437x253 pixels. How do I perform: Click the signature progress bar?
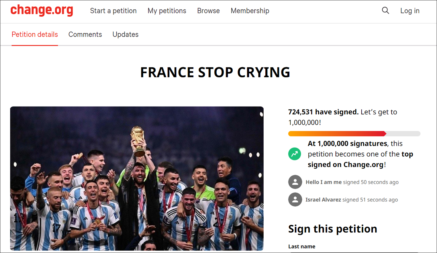354,134
